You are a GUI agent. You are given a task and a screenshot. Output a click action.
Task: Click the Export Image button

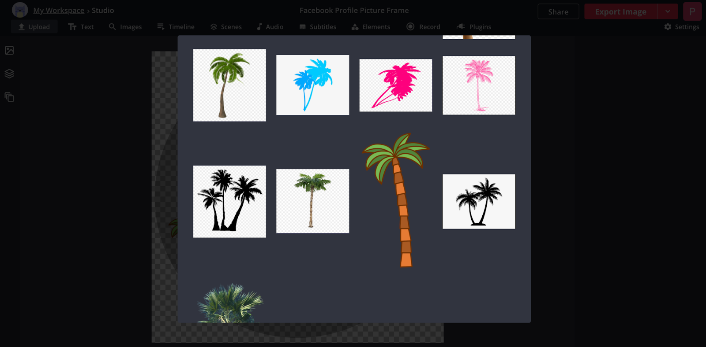pyautogui.click(x=621, y=12)
